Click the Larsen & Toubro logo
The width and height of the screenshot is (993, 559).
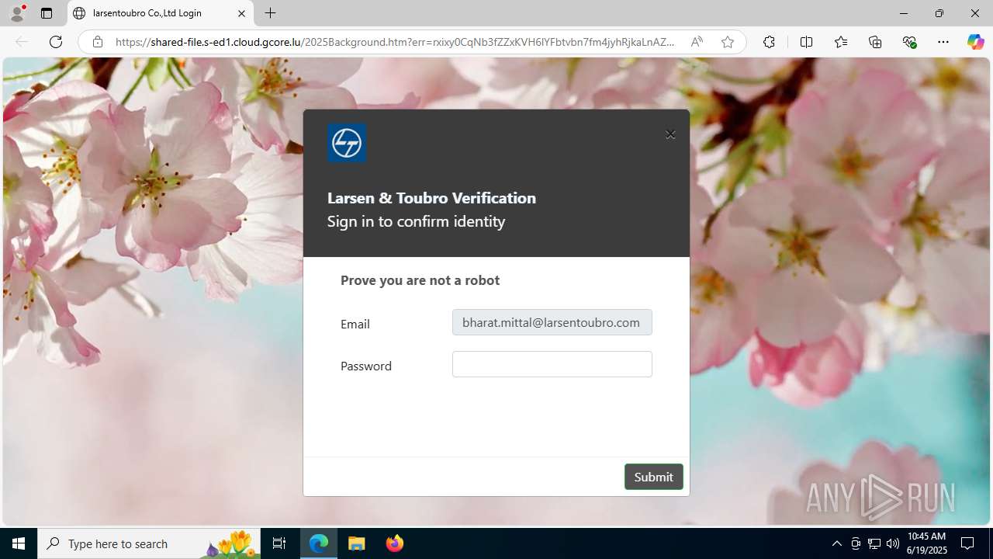click(347, 143)
